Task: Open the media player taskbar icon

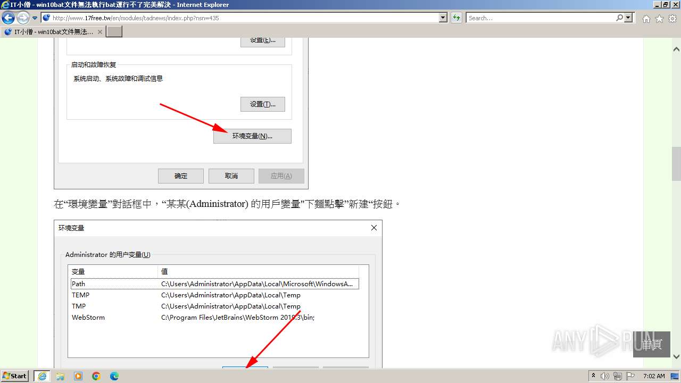Action: (78, 376)
